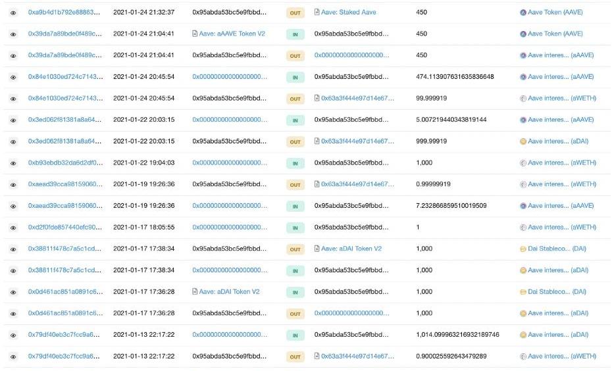The height and width of the screenshot is (371, 614).
Task: Open null address sender in the 19:04:03 row
Action: (230, 162)
